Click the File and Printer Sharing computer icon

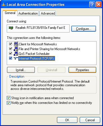coord(16,49)
